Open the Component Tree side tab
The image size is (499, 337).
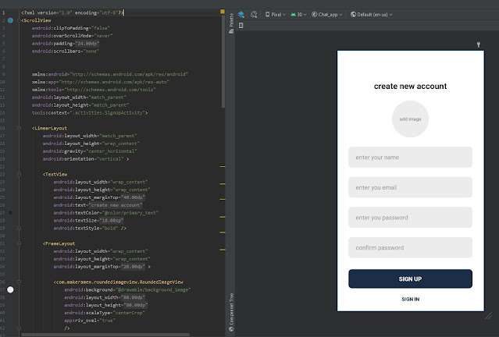[231, 312]
